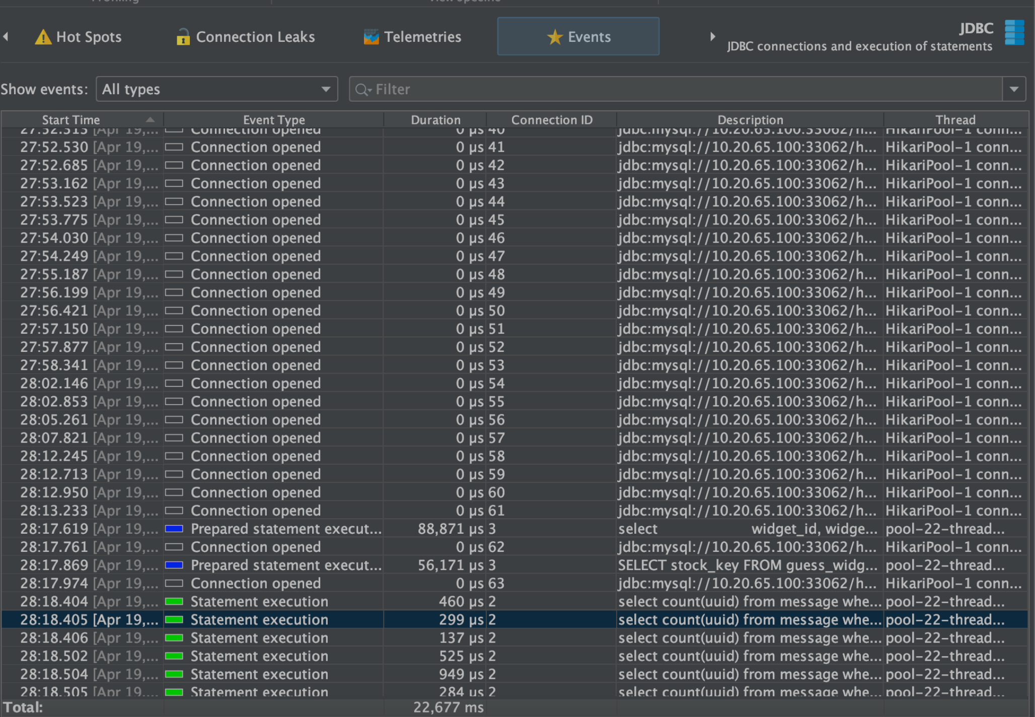Screen dimensions: 1035x717
Task: Click green icon of 28:18.404 statement execution
Action: [x=174, y=601]
